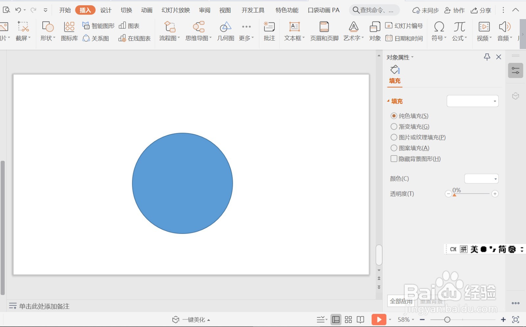Image resolution: width=526 pixels, height=327 pixels.
Task: Switch to the 动画 animation tab
Action: click(x=147, y=10)
